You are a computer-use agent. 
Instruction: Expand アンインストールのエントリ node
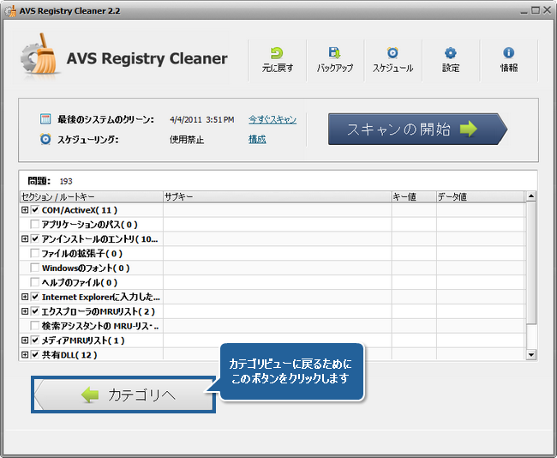(x=25, y=238)
